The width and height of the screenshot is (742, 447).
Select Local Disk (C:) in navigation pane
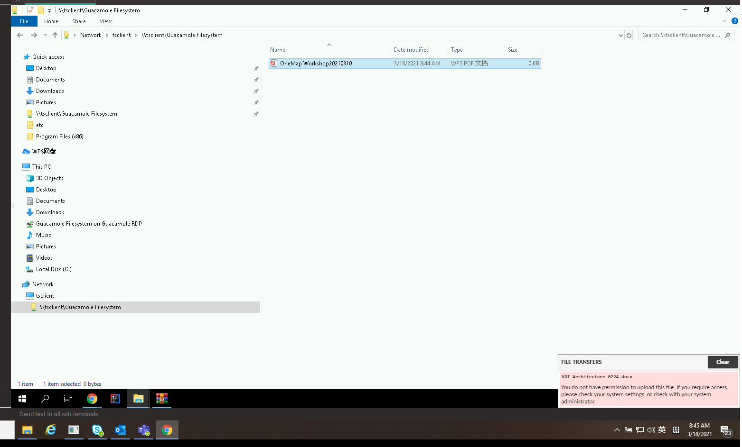pyautogui.click(x=54, y=269)
